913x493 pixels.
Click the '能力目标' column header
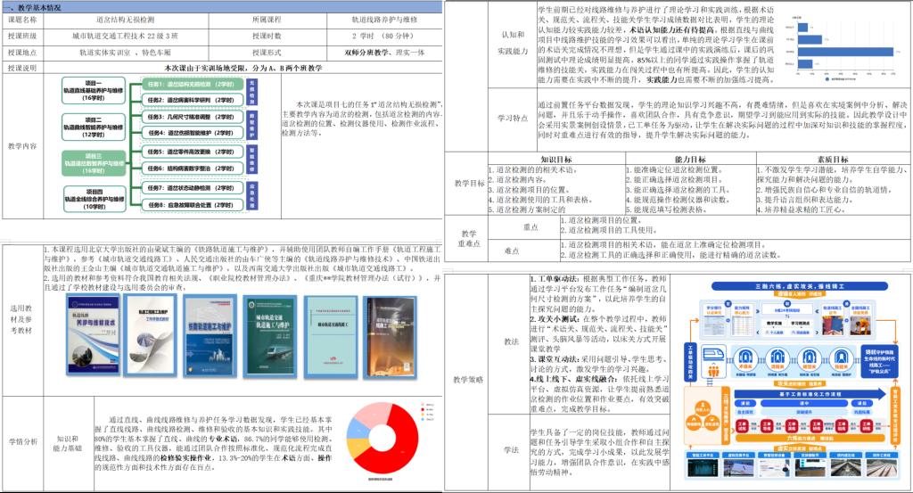click(691, 159)
